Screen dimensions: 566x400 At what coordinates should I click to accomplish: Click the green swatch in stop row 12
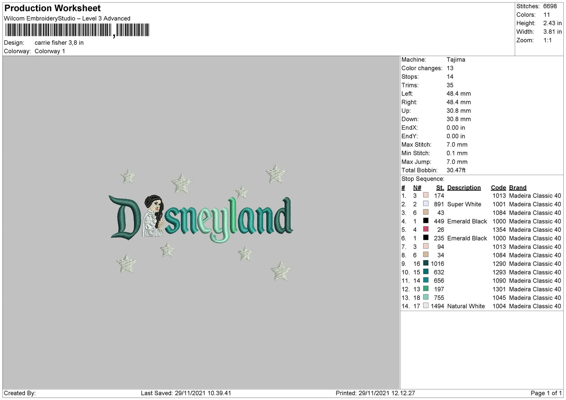tap(426, 289)
